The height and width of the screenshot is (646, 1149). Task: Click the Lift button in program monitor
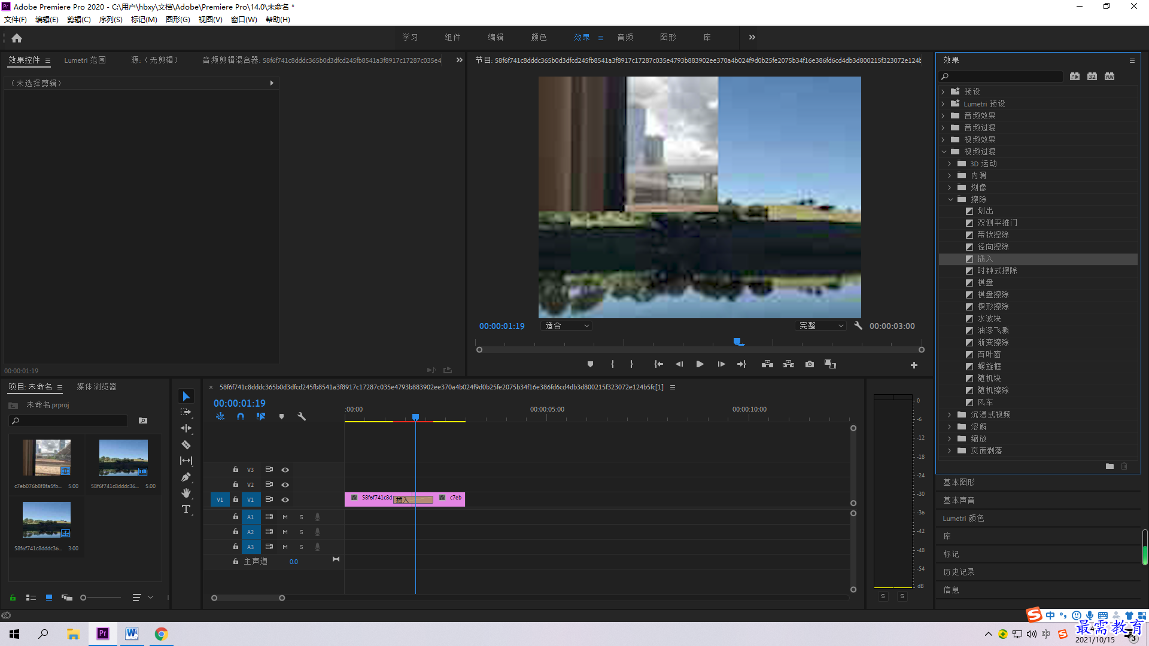click(767, 364)
